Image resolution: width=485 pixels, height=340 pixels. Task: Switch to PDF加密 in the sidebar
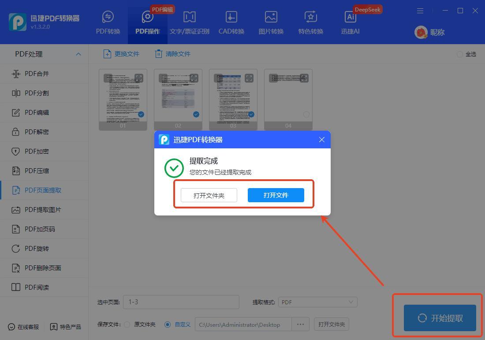[x=37, y=151]
